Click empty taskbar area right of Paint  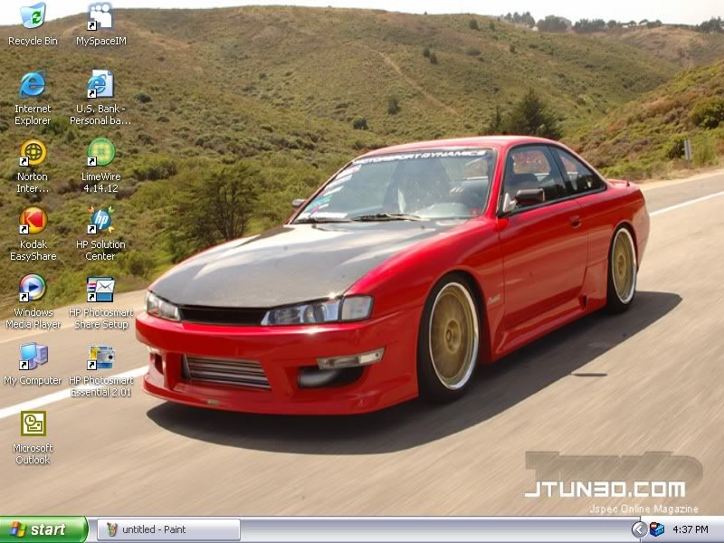(434, 529)
